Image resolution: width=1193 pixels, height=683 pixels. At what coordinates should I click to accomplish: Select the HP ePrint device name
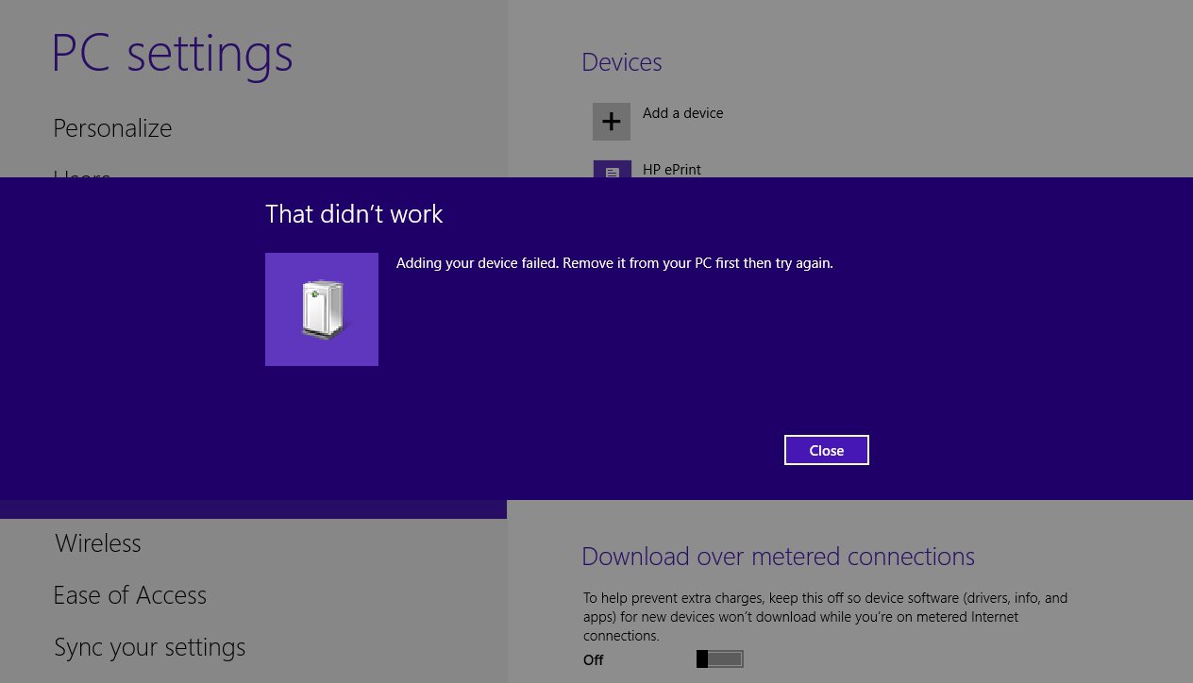click(x=672, y=170)
